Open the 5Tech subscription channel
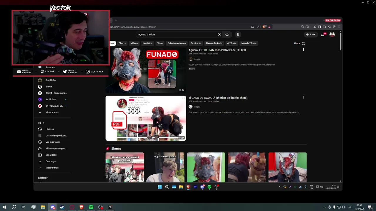The width and height of the screenshot is (376, 211). point(52,87)
